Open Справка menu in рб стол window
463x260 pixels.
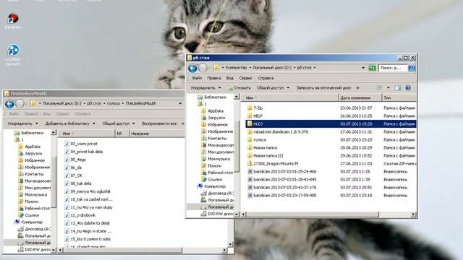(266, 78)
